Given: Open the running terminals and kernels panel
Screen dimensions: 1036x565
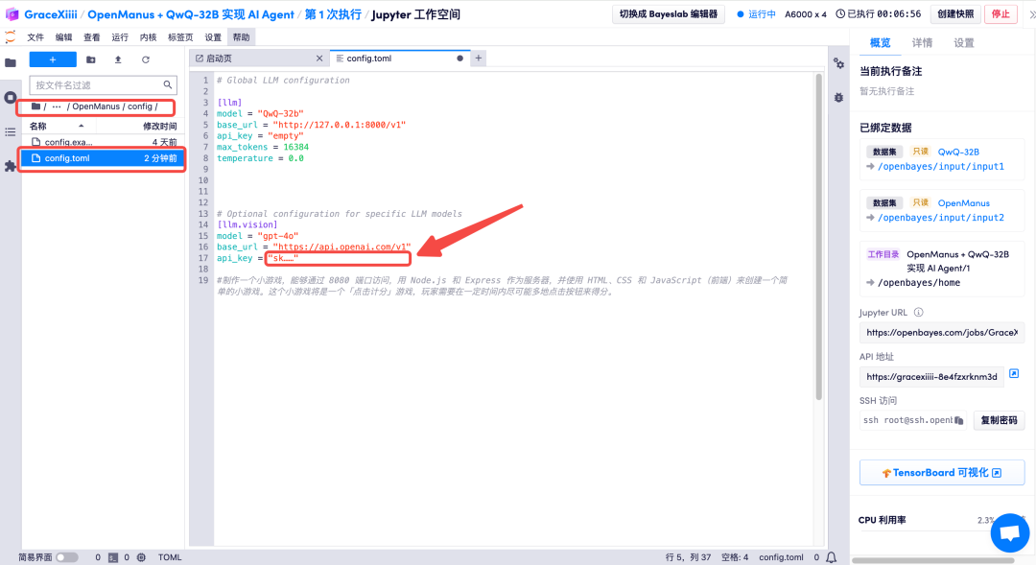Looking at the screenshot, I should (x=10, y=98).
